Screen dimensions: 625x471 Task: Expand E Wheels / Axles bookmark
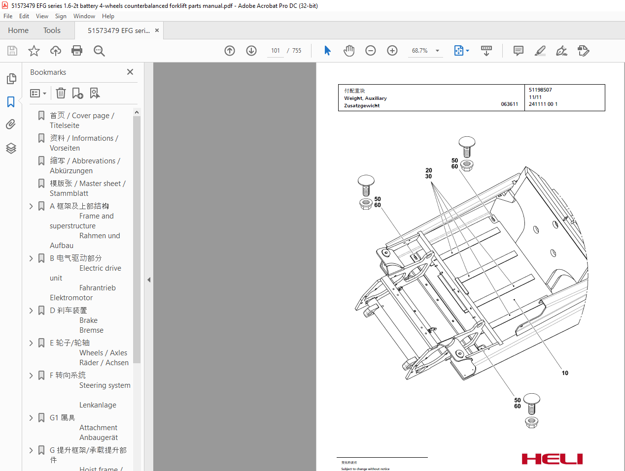[31, 343]
